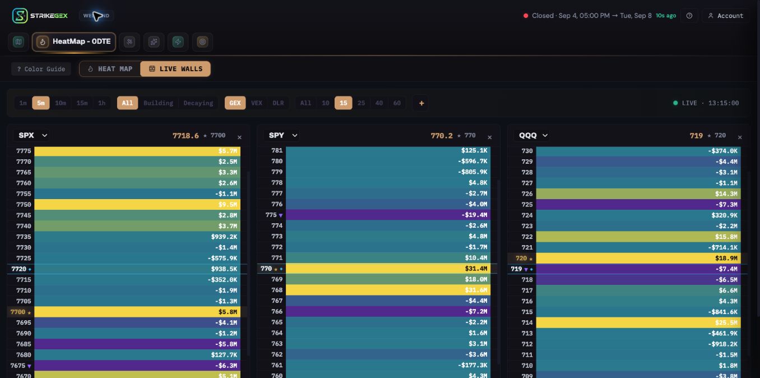Click the SPX spot price 7718.6
The width and height of the screenshot is (760, 378).
point(186,136)
